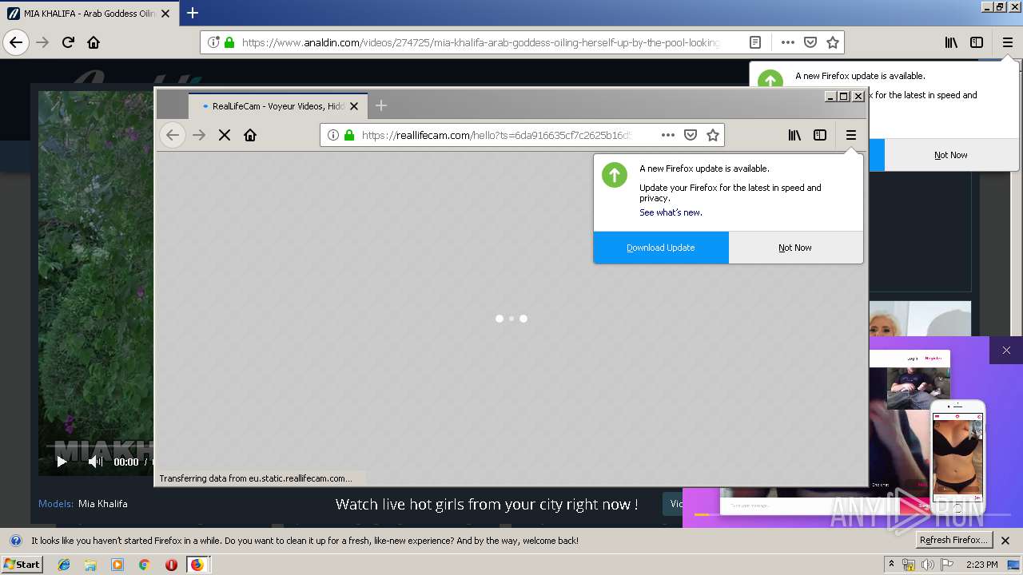
Task: Click site info icon in popup address bar
Action: (333, 135)
